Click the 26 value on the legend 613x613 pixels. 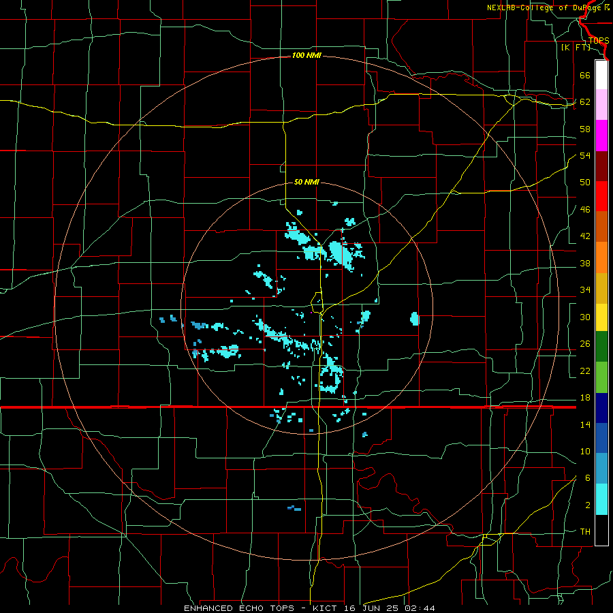click(x=585, y=344)
